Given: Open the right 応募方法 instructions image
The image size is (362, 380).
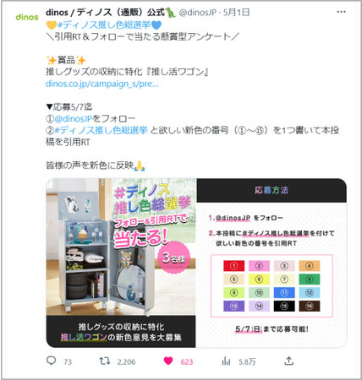Looking at the screenshot, I should 271,263.
